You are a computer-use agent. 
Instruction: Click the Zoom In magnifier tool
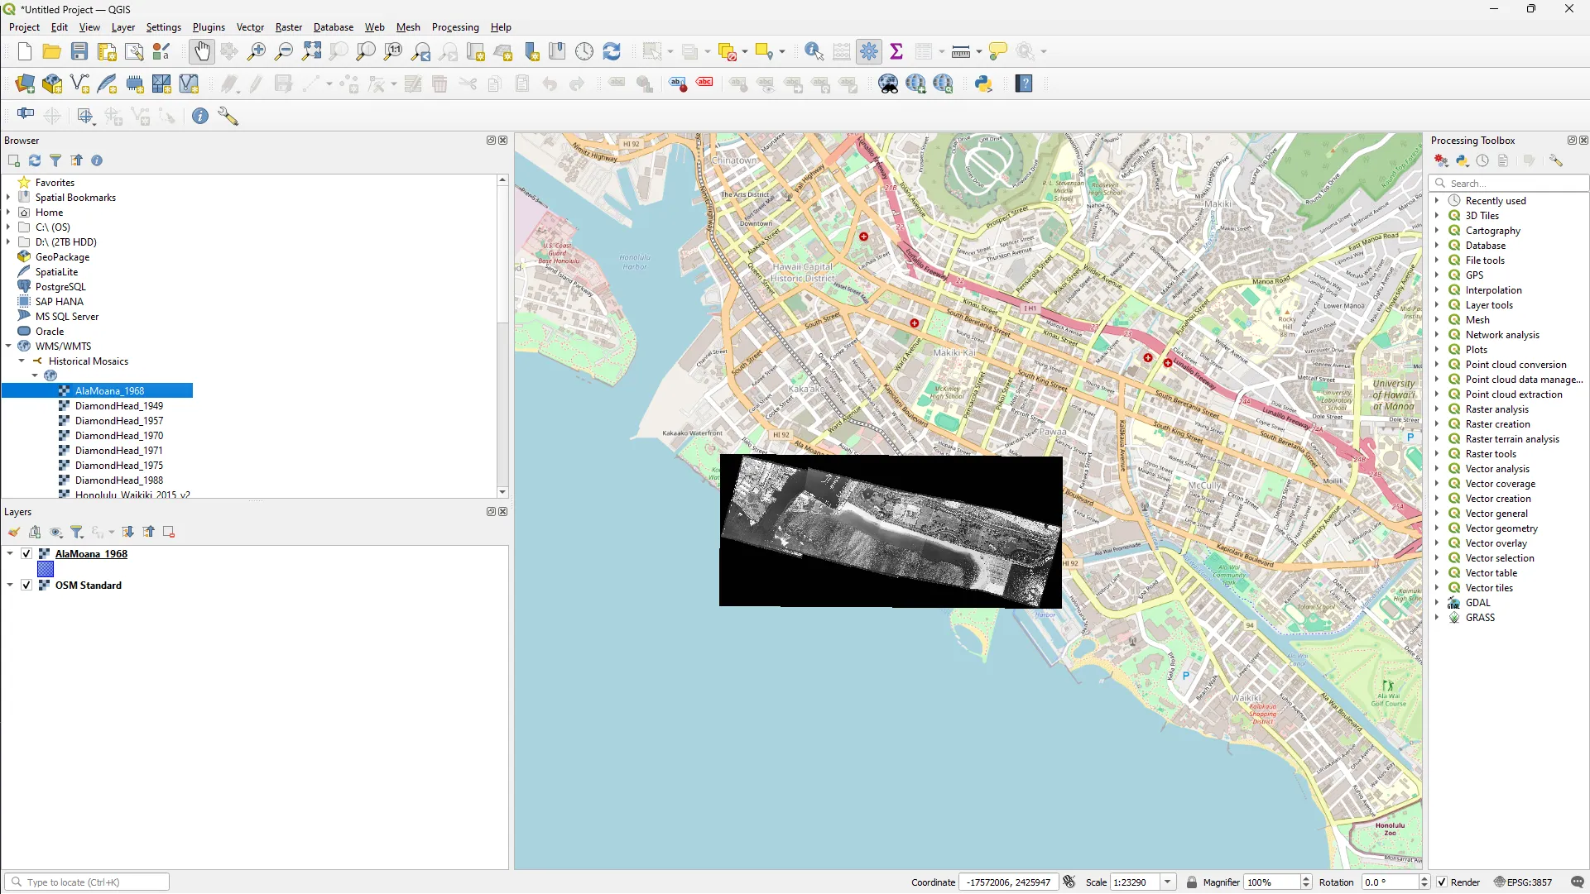pyautogui.click(x=257, y=51)
